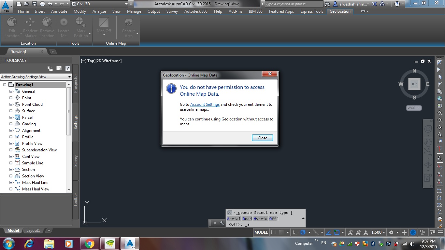Open the Account Settings link
Image resolution: width=445 pixels, height=250 pixels.
205,104
